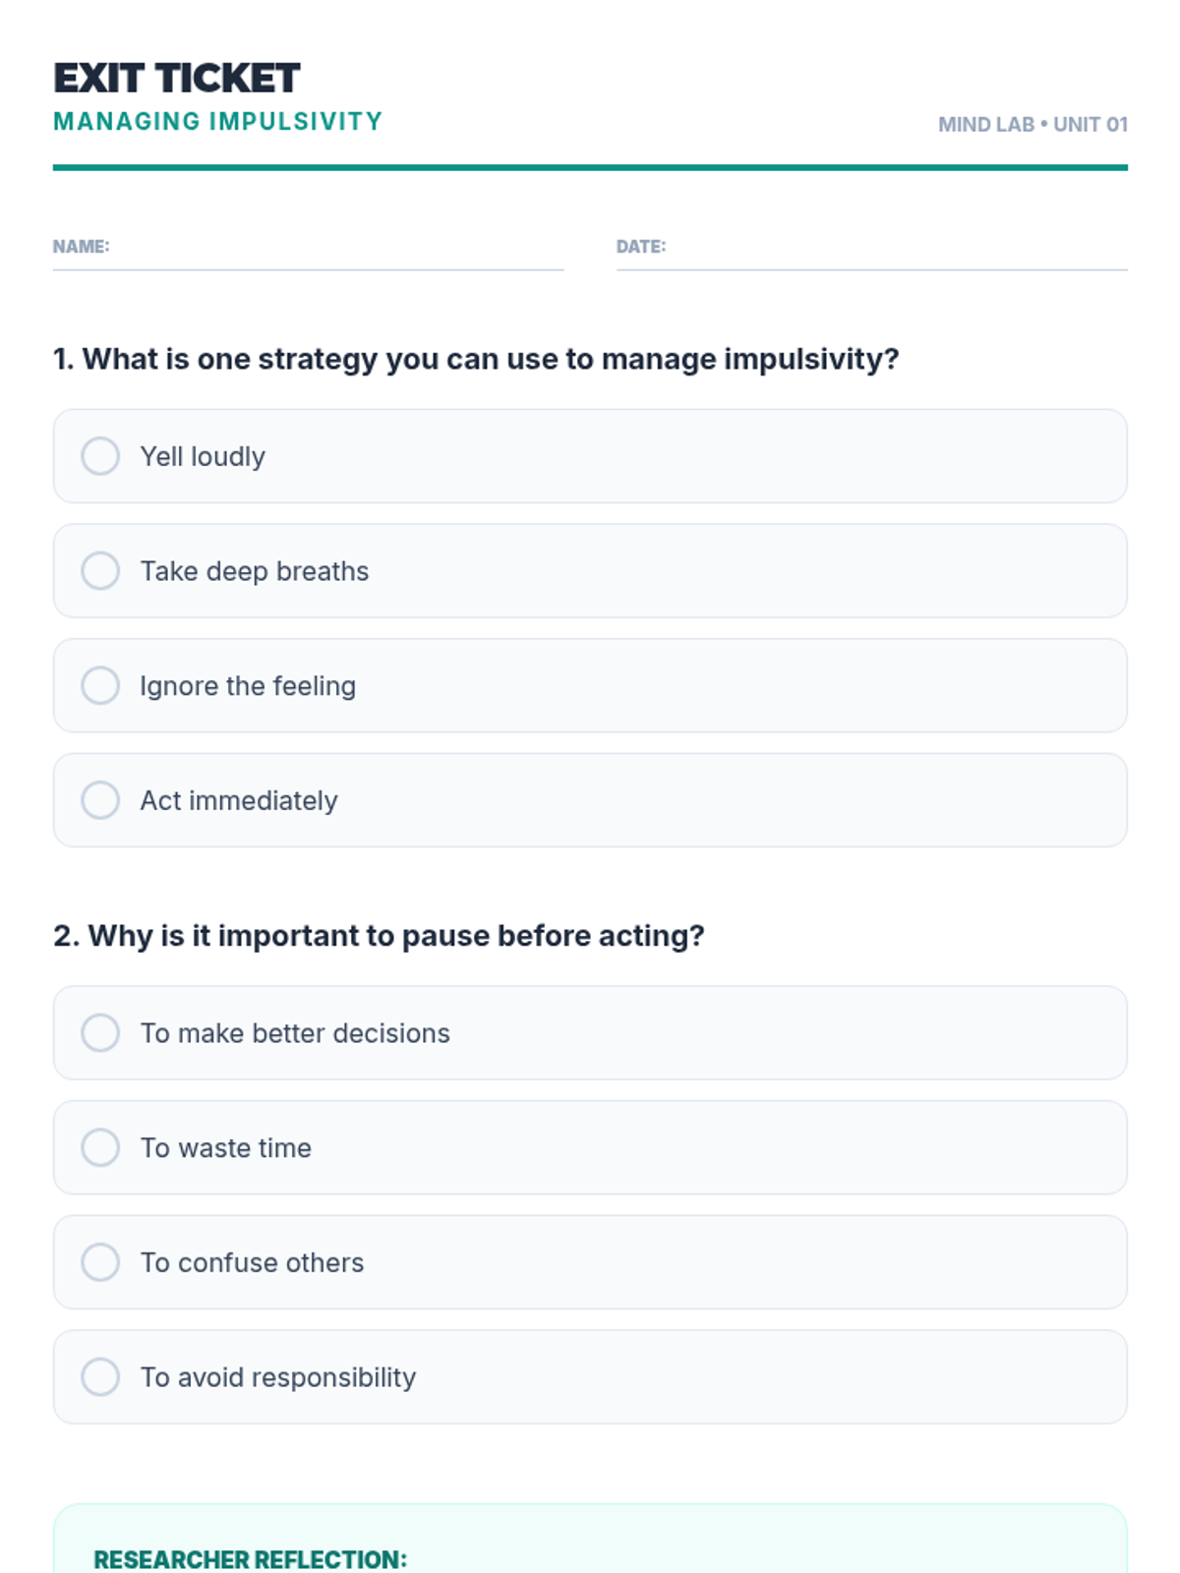This screenshot has height=1573, width=1180.
Task: Click the "To waste time" answer text
Action: 226,1148
